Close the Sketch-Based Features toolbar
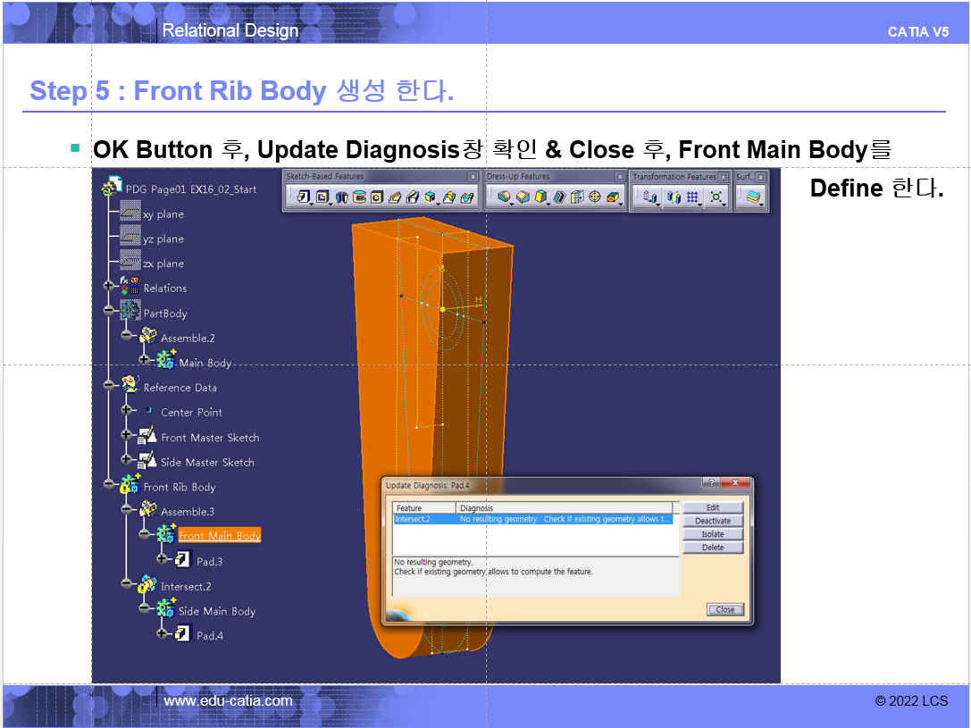971x728 pixels. (473, 177)
